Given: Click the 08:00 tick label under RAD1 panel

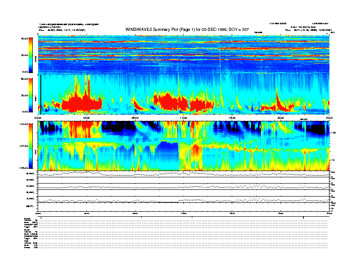Looking at the screenshot, I should click(x=135, y=118).
